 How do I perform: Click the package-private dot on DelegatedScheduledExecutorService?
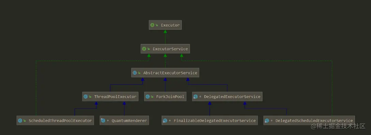tap(272, 120)
